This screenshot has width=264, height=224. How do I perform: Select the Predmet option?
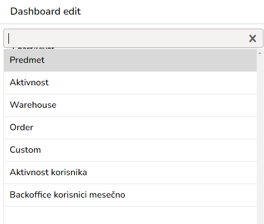coord(130,60)
